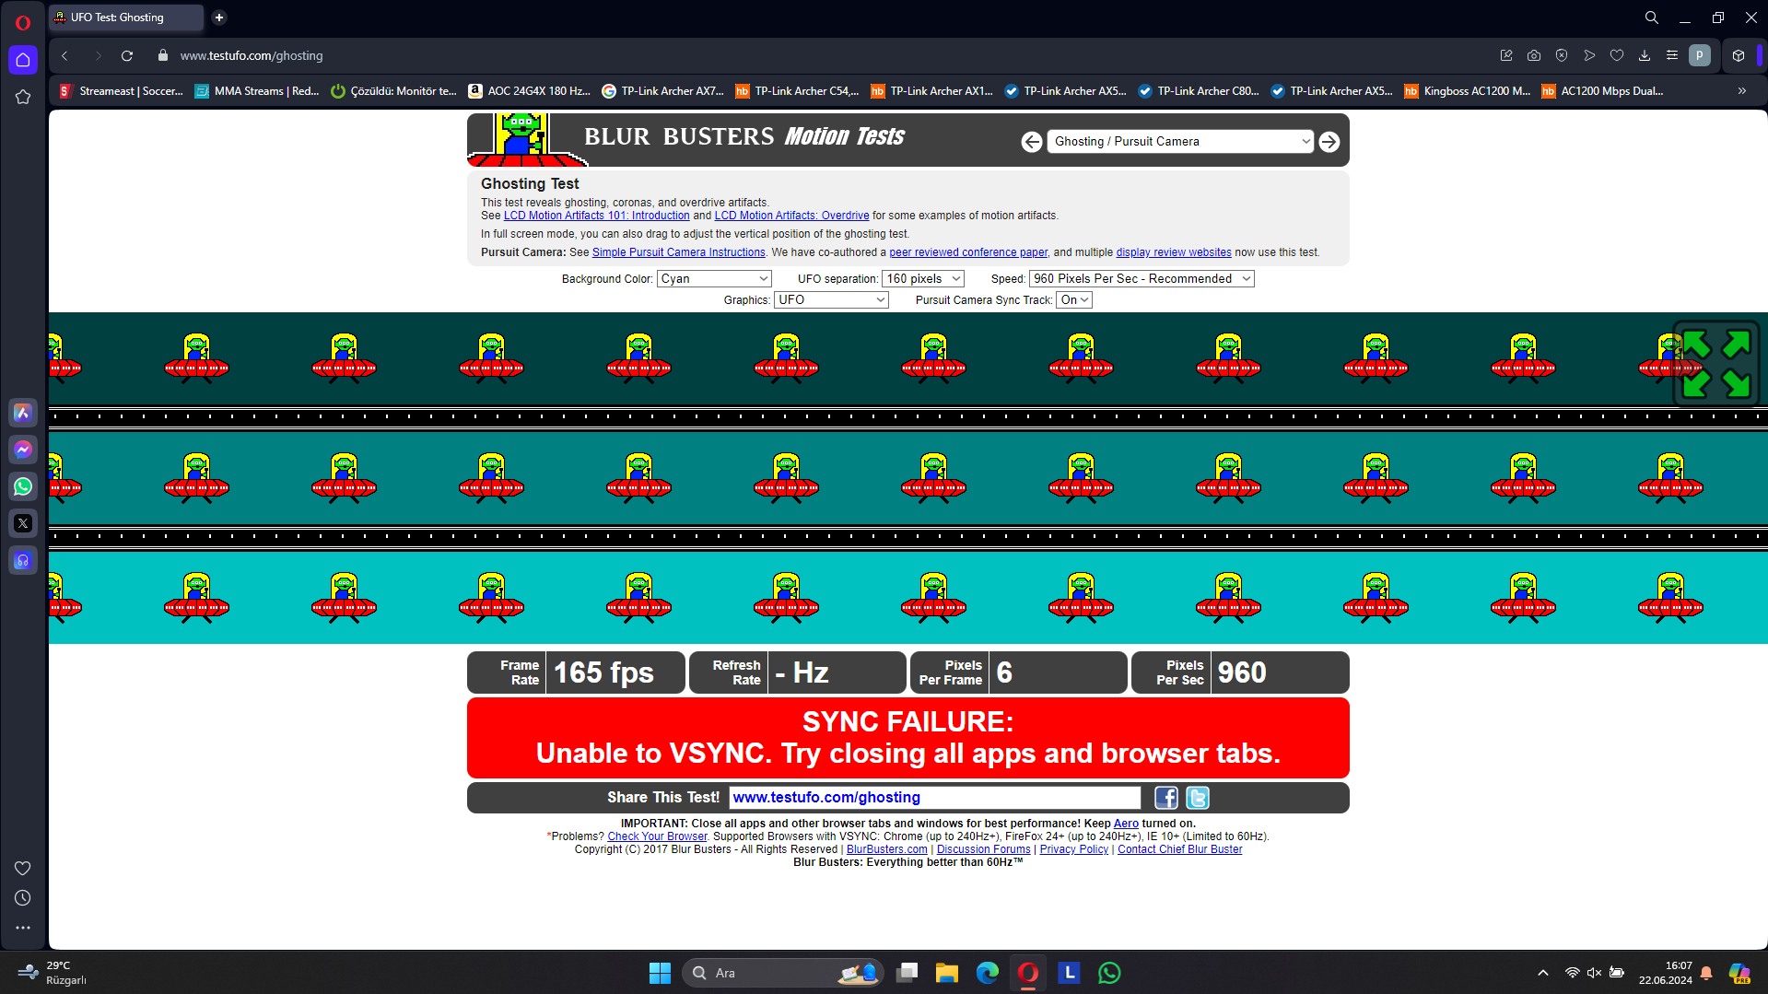Open Opera sidebar bookmarks star
This screenshot has width=1768, height=994.
tap(23, 97)
